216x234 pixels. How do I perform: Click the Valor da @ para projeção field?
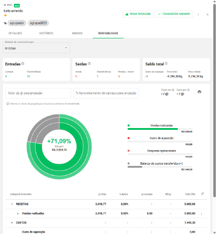(38, 93)
